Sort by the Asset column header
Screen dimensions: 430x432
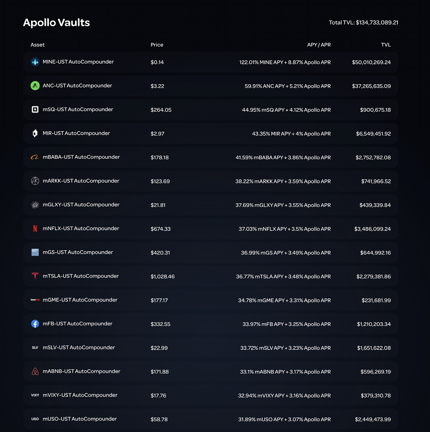click(38, 45)
